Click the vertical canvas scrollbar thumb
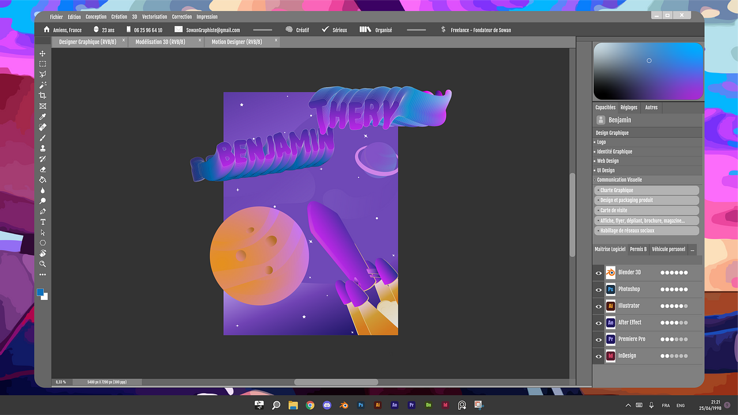This screenshot has height=415, width=738. (x=573, y=215)
